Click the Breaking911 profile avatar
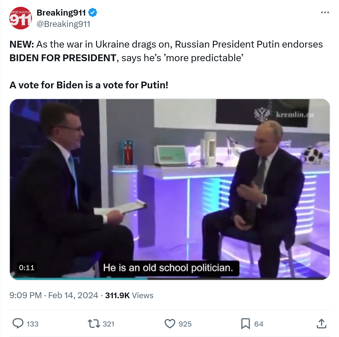The image size is (339, 337). point(20,18)
